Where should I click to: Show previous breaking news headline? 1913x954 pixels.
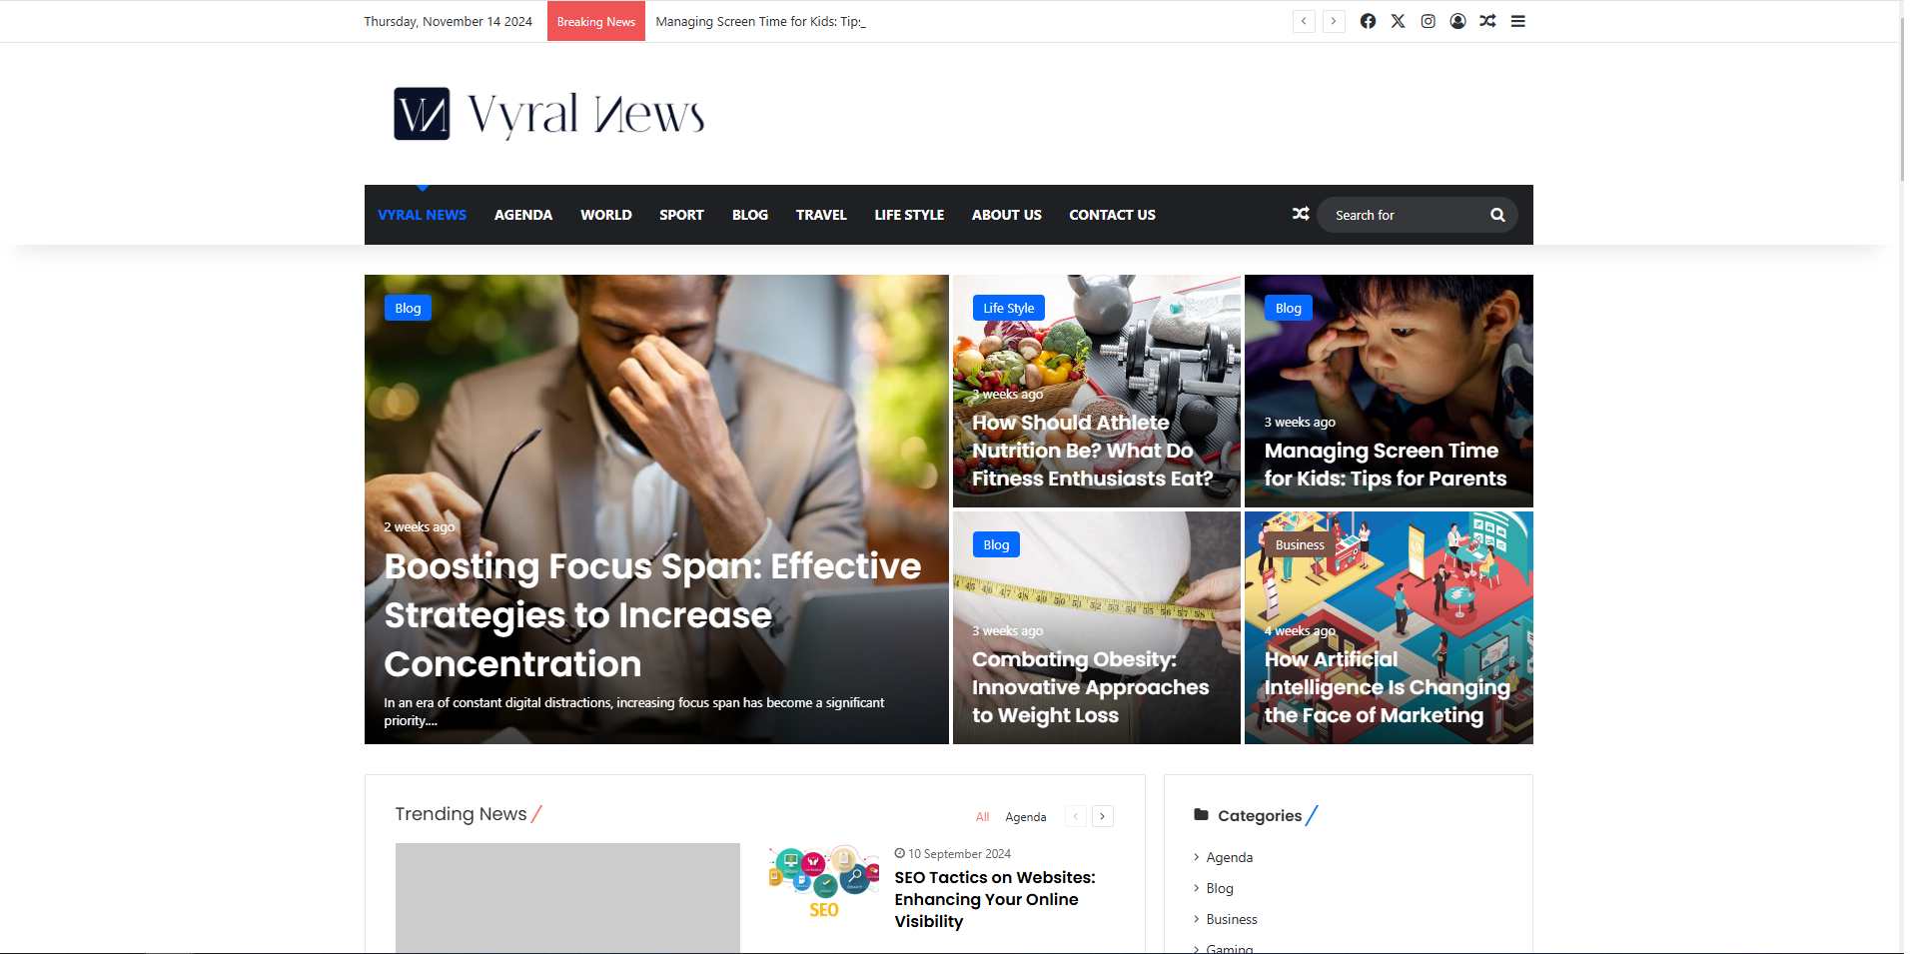1304,21
